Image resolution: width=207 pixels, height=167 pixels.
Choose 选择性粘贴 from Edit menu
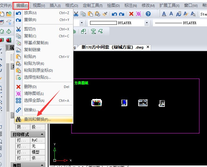(x=37, y=77)
